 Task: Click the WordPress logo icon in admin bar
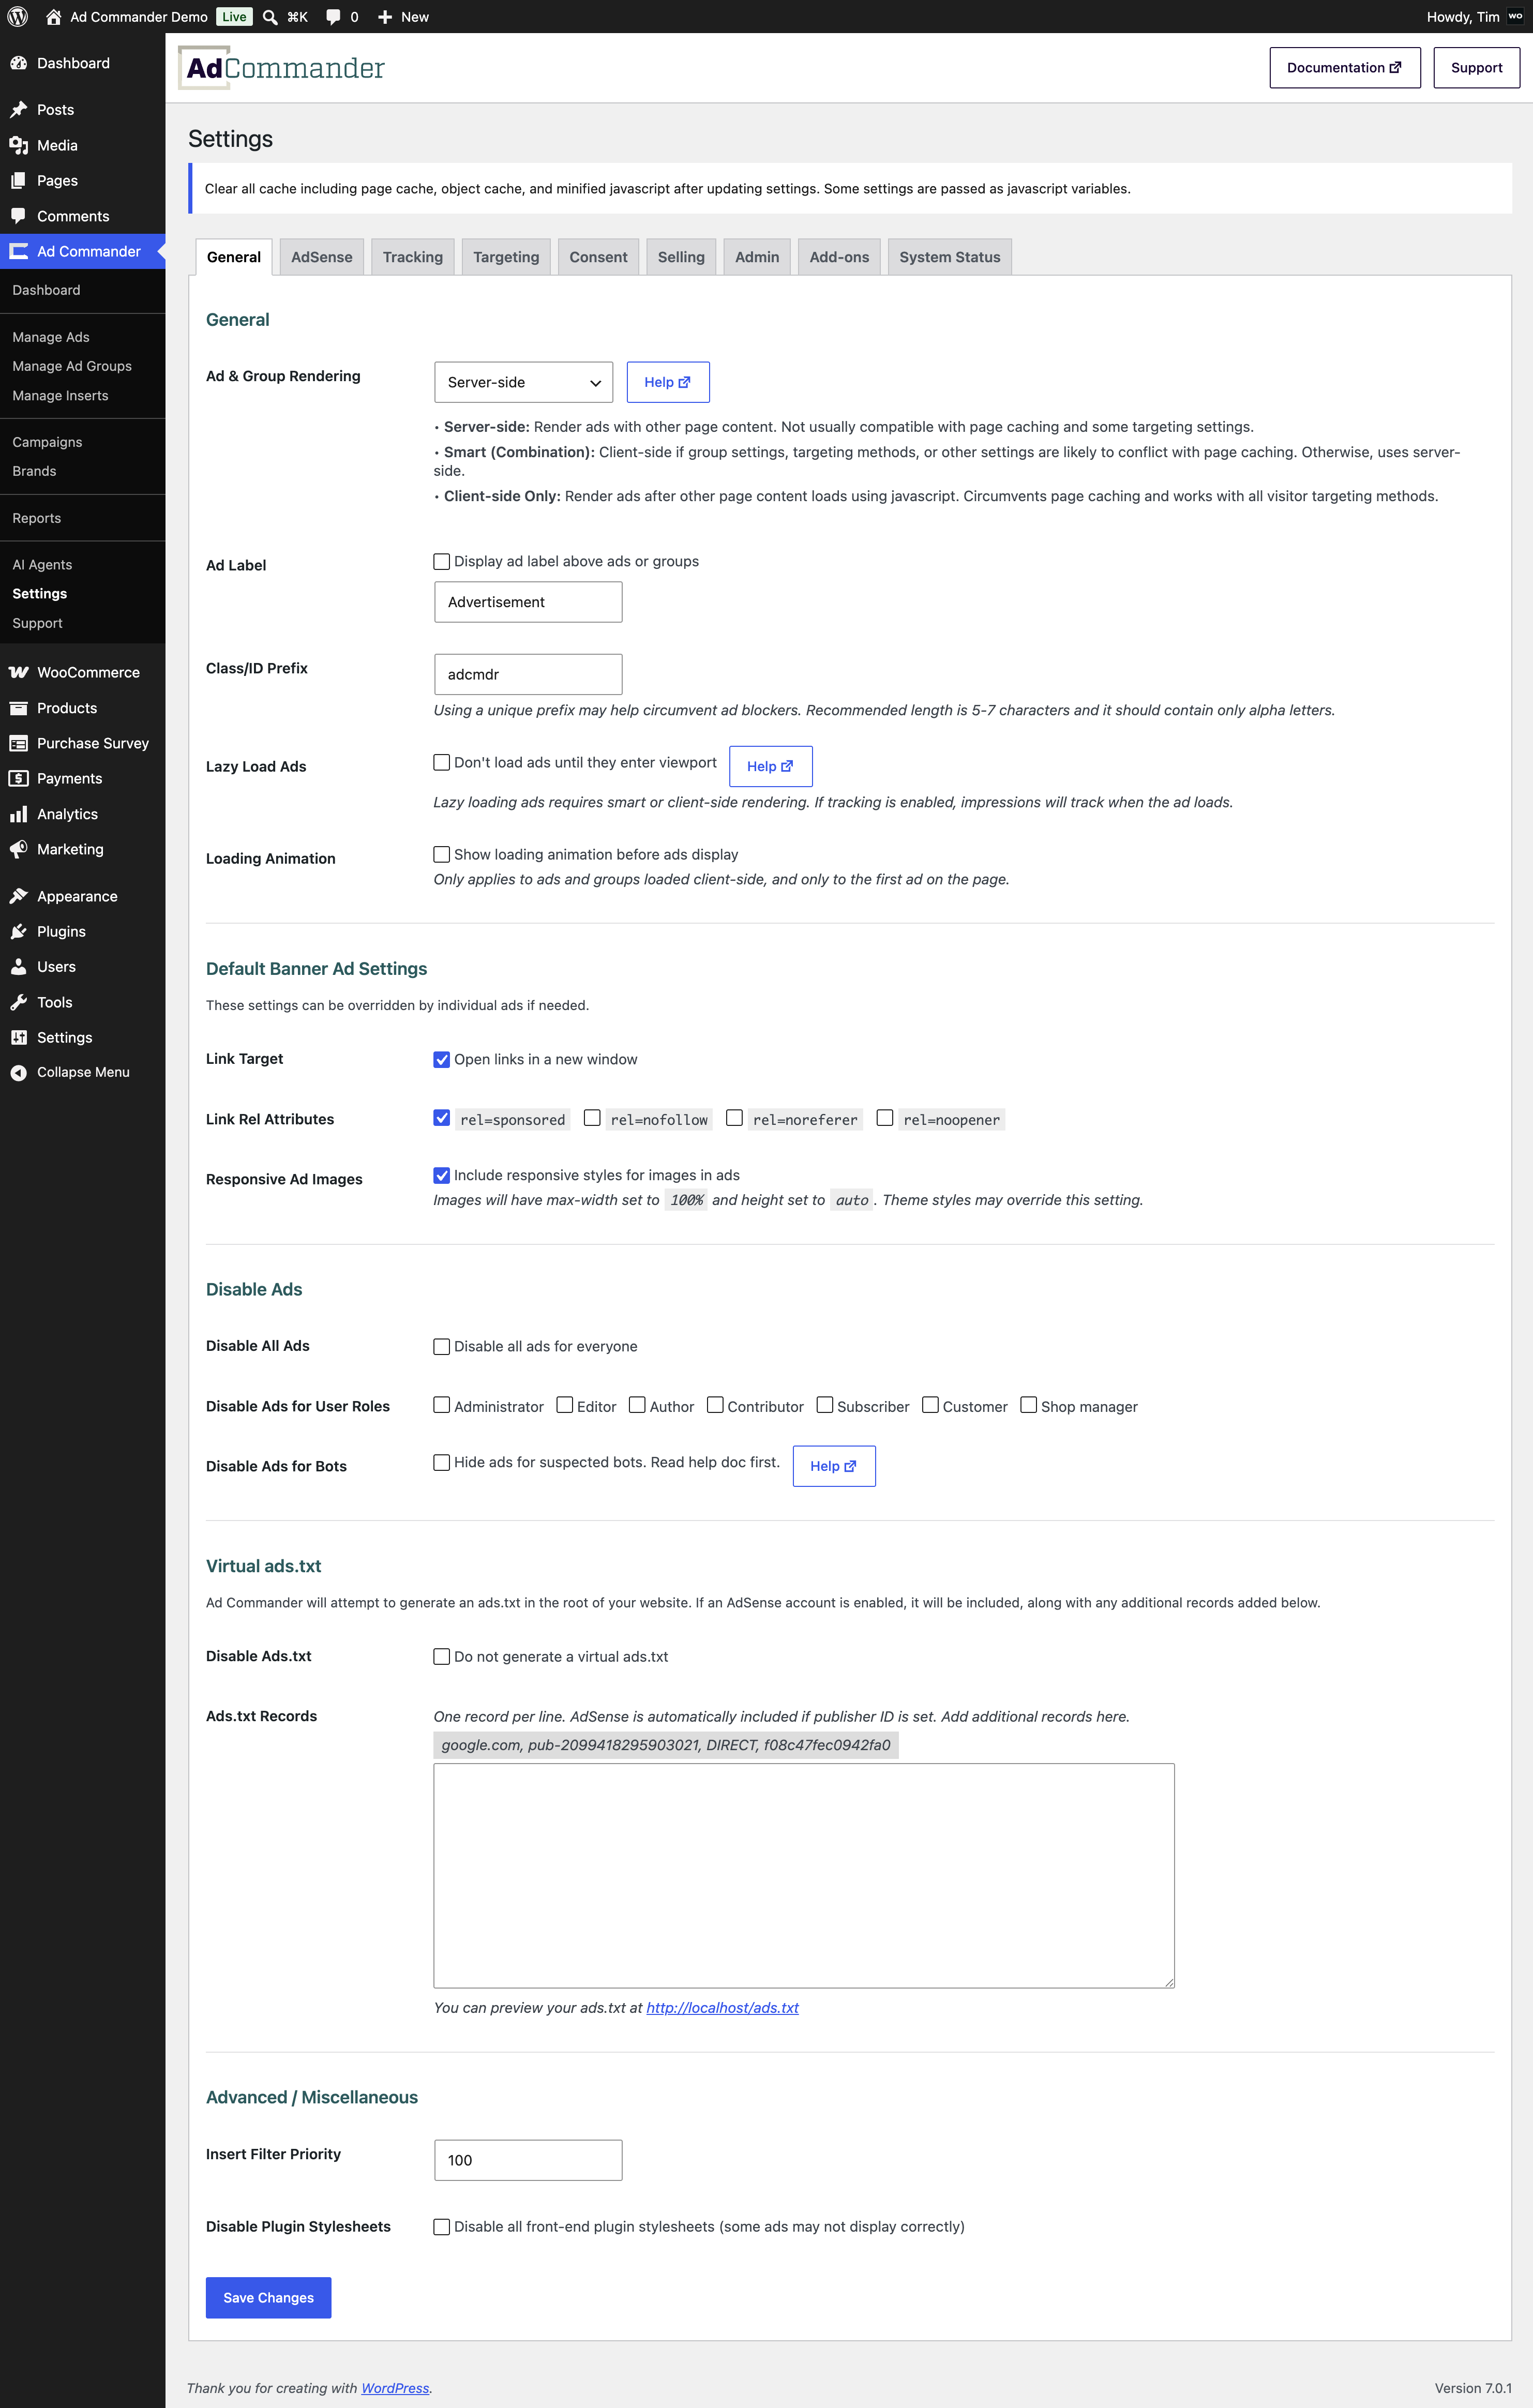click(18, 17)
